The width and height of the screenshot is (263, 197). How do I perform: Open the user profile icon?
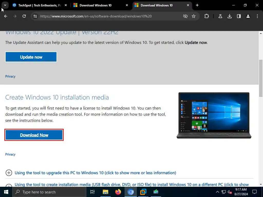pos(248,16)
